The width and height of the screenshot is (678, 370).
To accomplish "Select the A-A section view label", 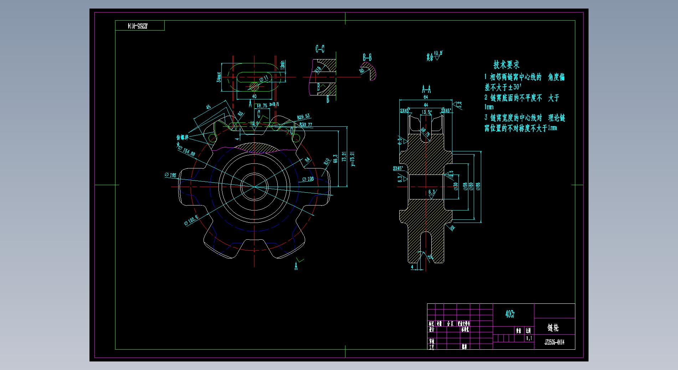I will coord(426,89).
